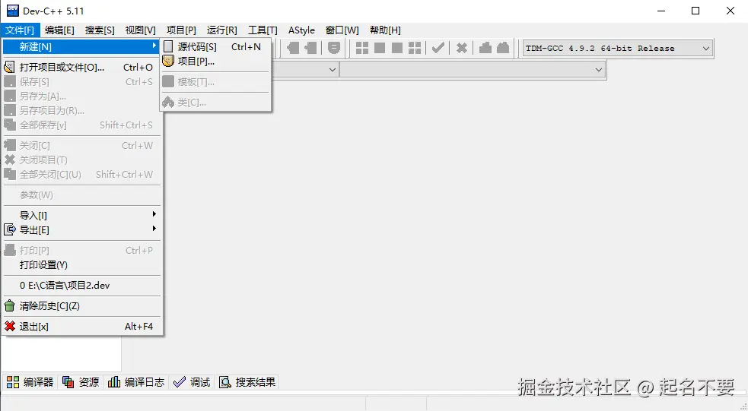Expand the 导入[I] submenu arrow
Viewport: 748px width, 411px height.
click(x=154, y=213)
